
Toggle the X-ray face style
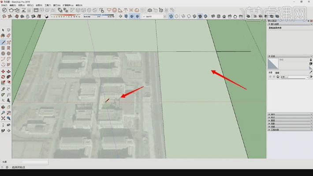click(x=171, y=16)
